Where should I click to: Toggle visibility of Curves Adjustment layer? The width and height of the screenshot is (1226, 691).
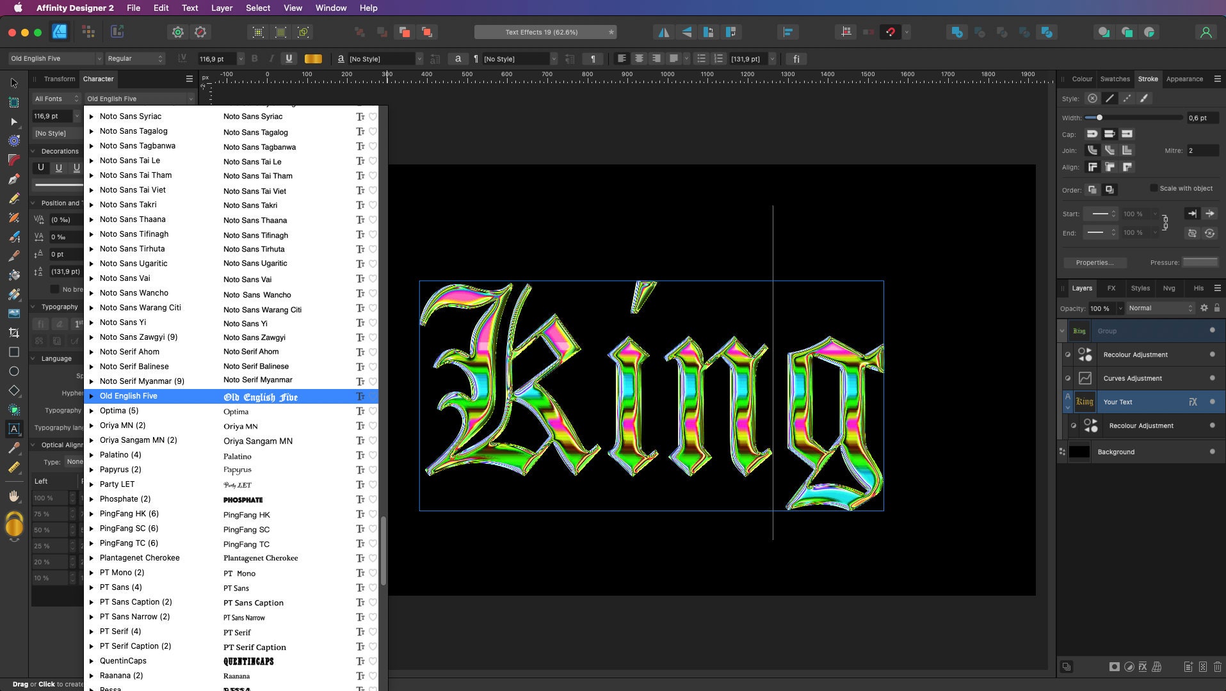point(1212,378)
